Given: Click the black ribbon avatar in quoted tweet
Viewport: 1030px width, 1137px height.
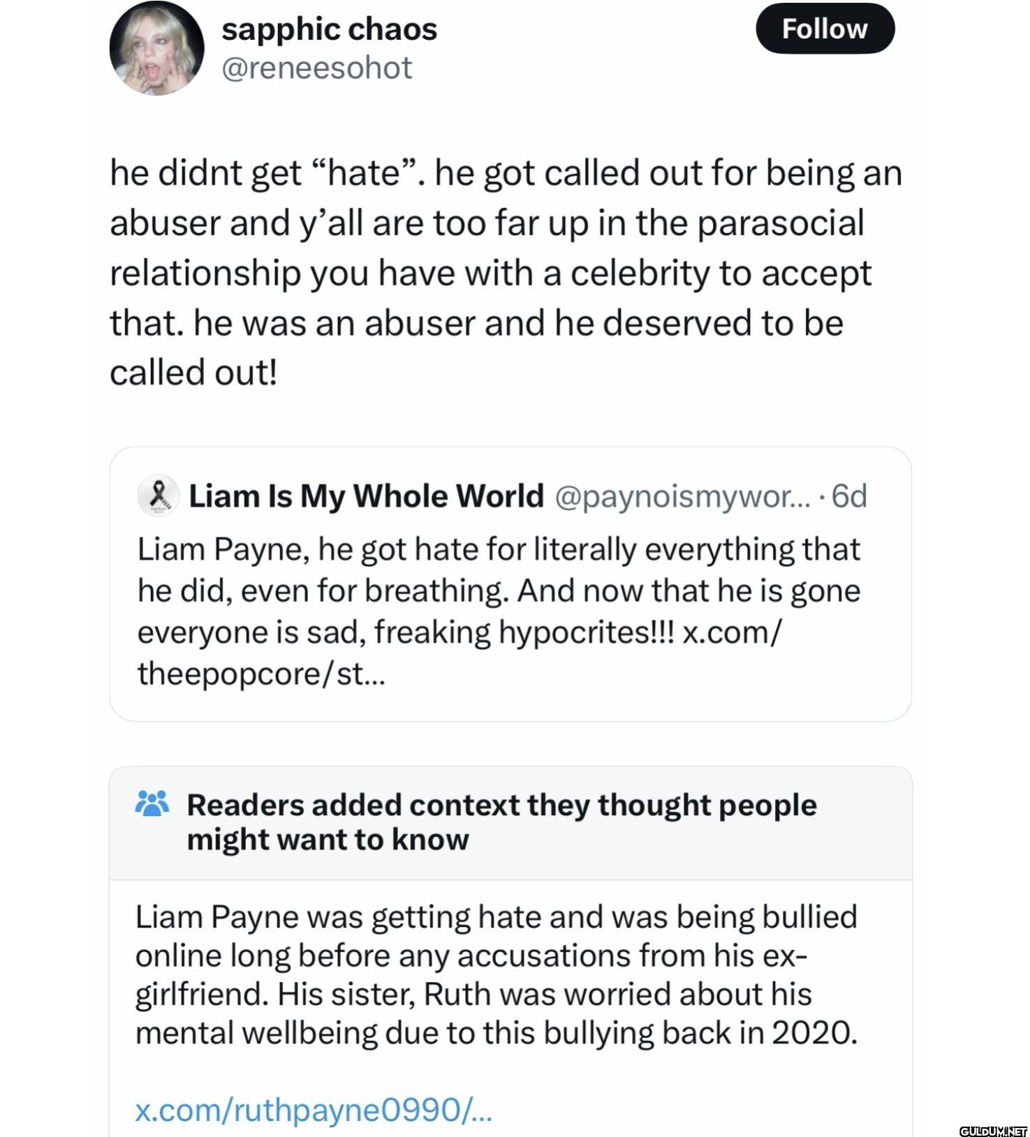Looking at the screenshot, I should pos(159,496).
